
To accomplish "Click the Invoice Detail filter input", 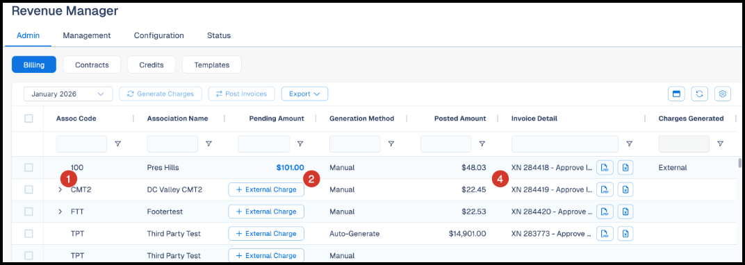I will pos(565,144).
